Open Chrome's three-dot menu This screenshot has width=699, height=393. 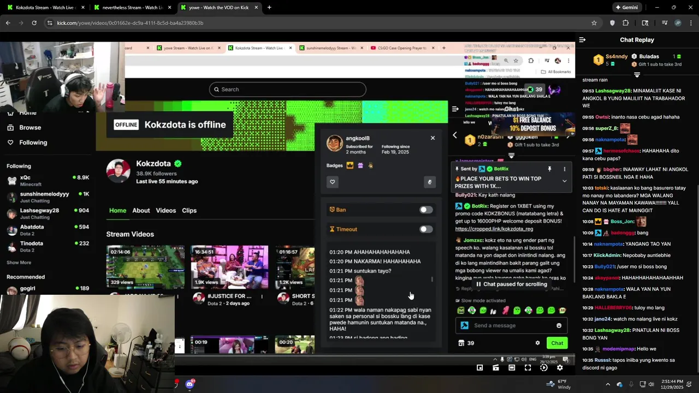coord(691,23)
